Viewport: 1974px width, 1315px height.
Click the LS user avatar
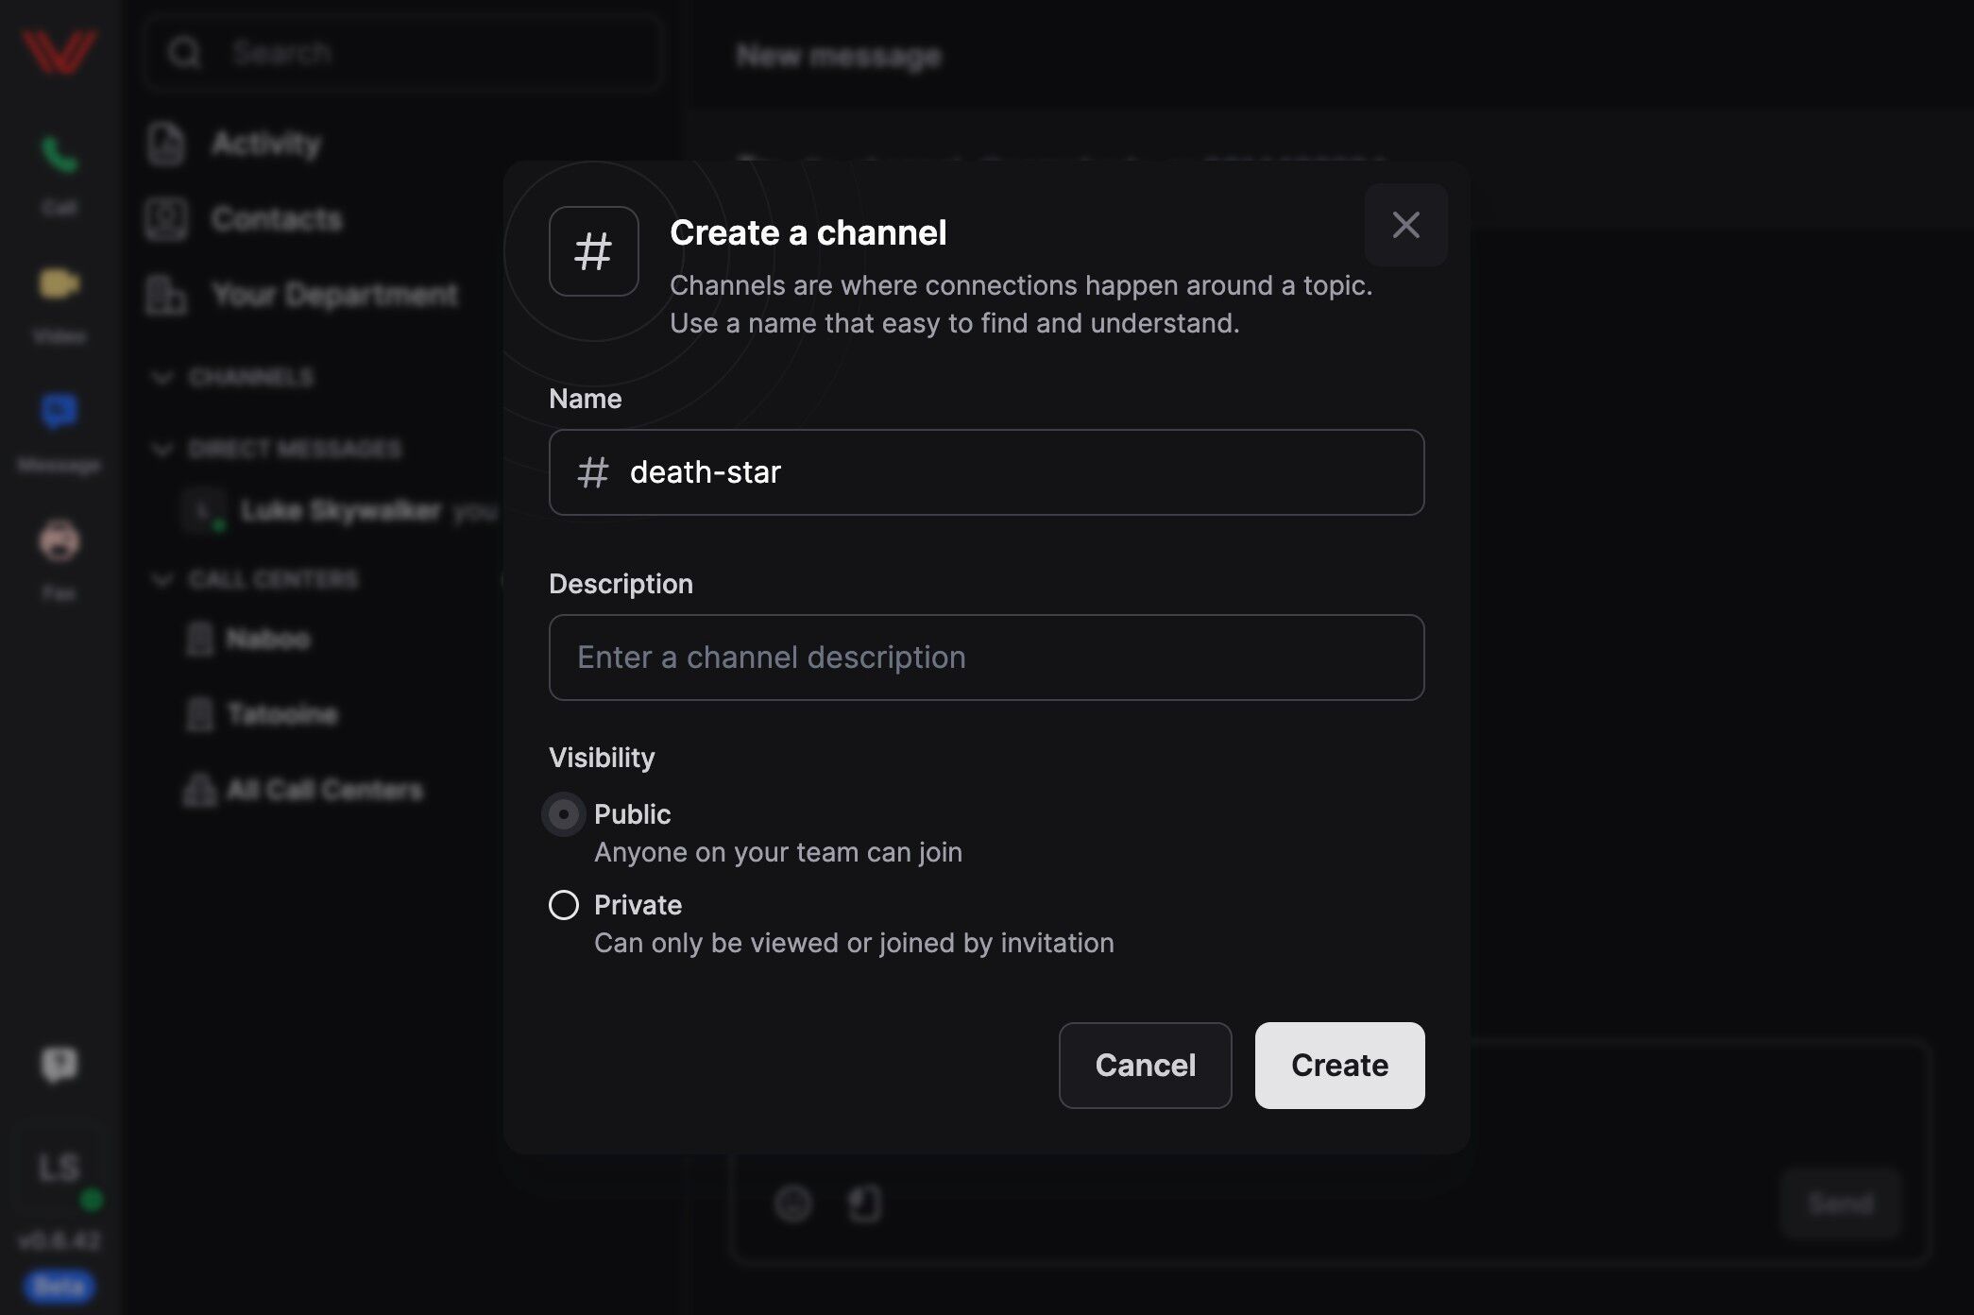coord(59,1168)
